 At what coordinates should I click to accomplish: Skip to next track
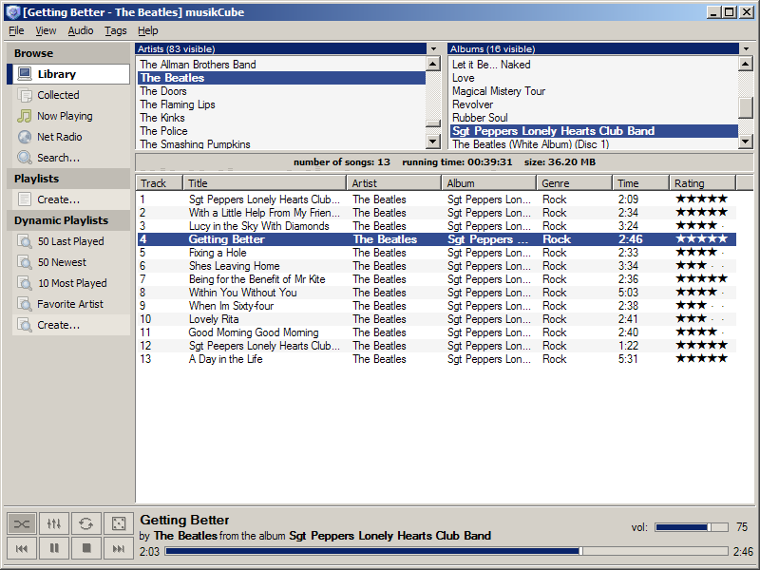click(118, 548)
